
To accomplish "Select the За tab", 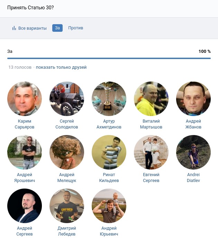I will coord(57,28).
